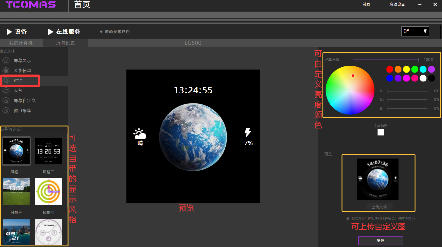
Task: Click the white 文字颜色 text color box
Action: [380, 133]
